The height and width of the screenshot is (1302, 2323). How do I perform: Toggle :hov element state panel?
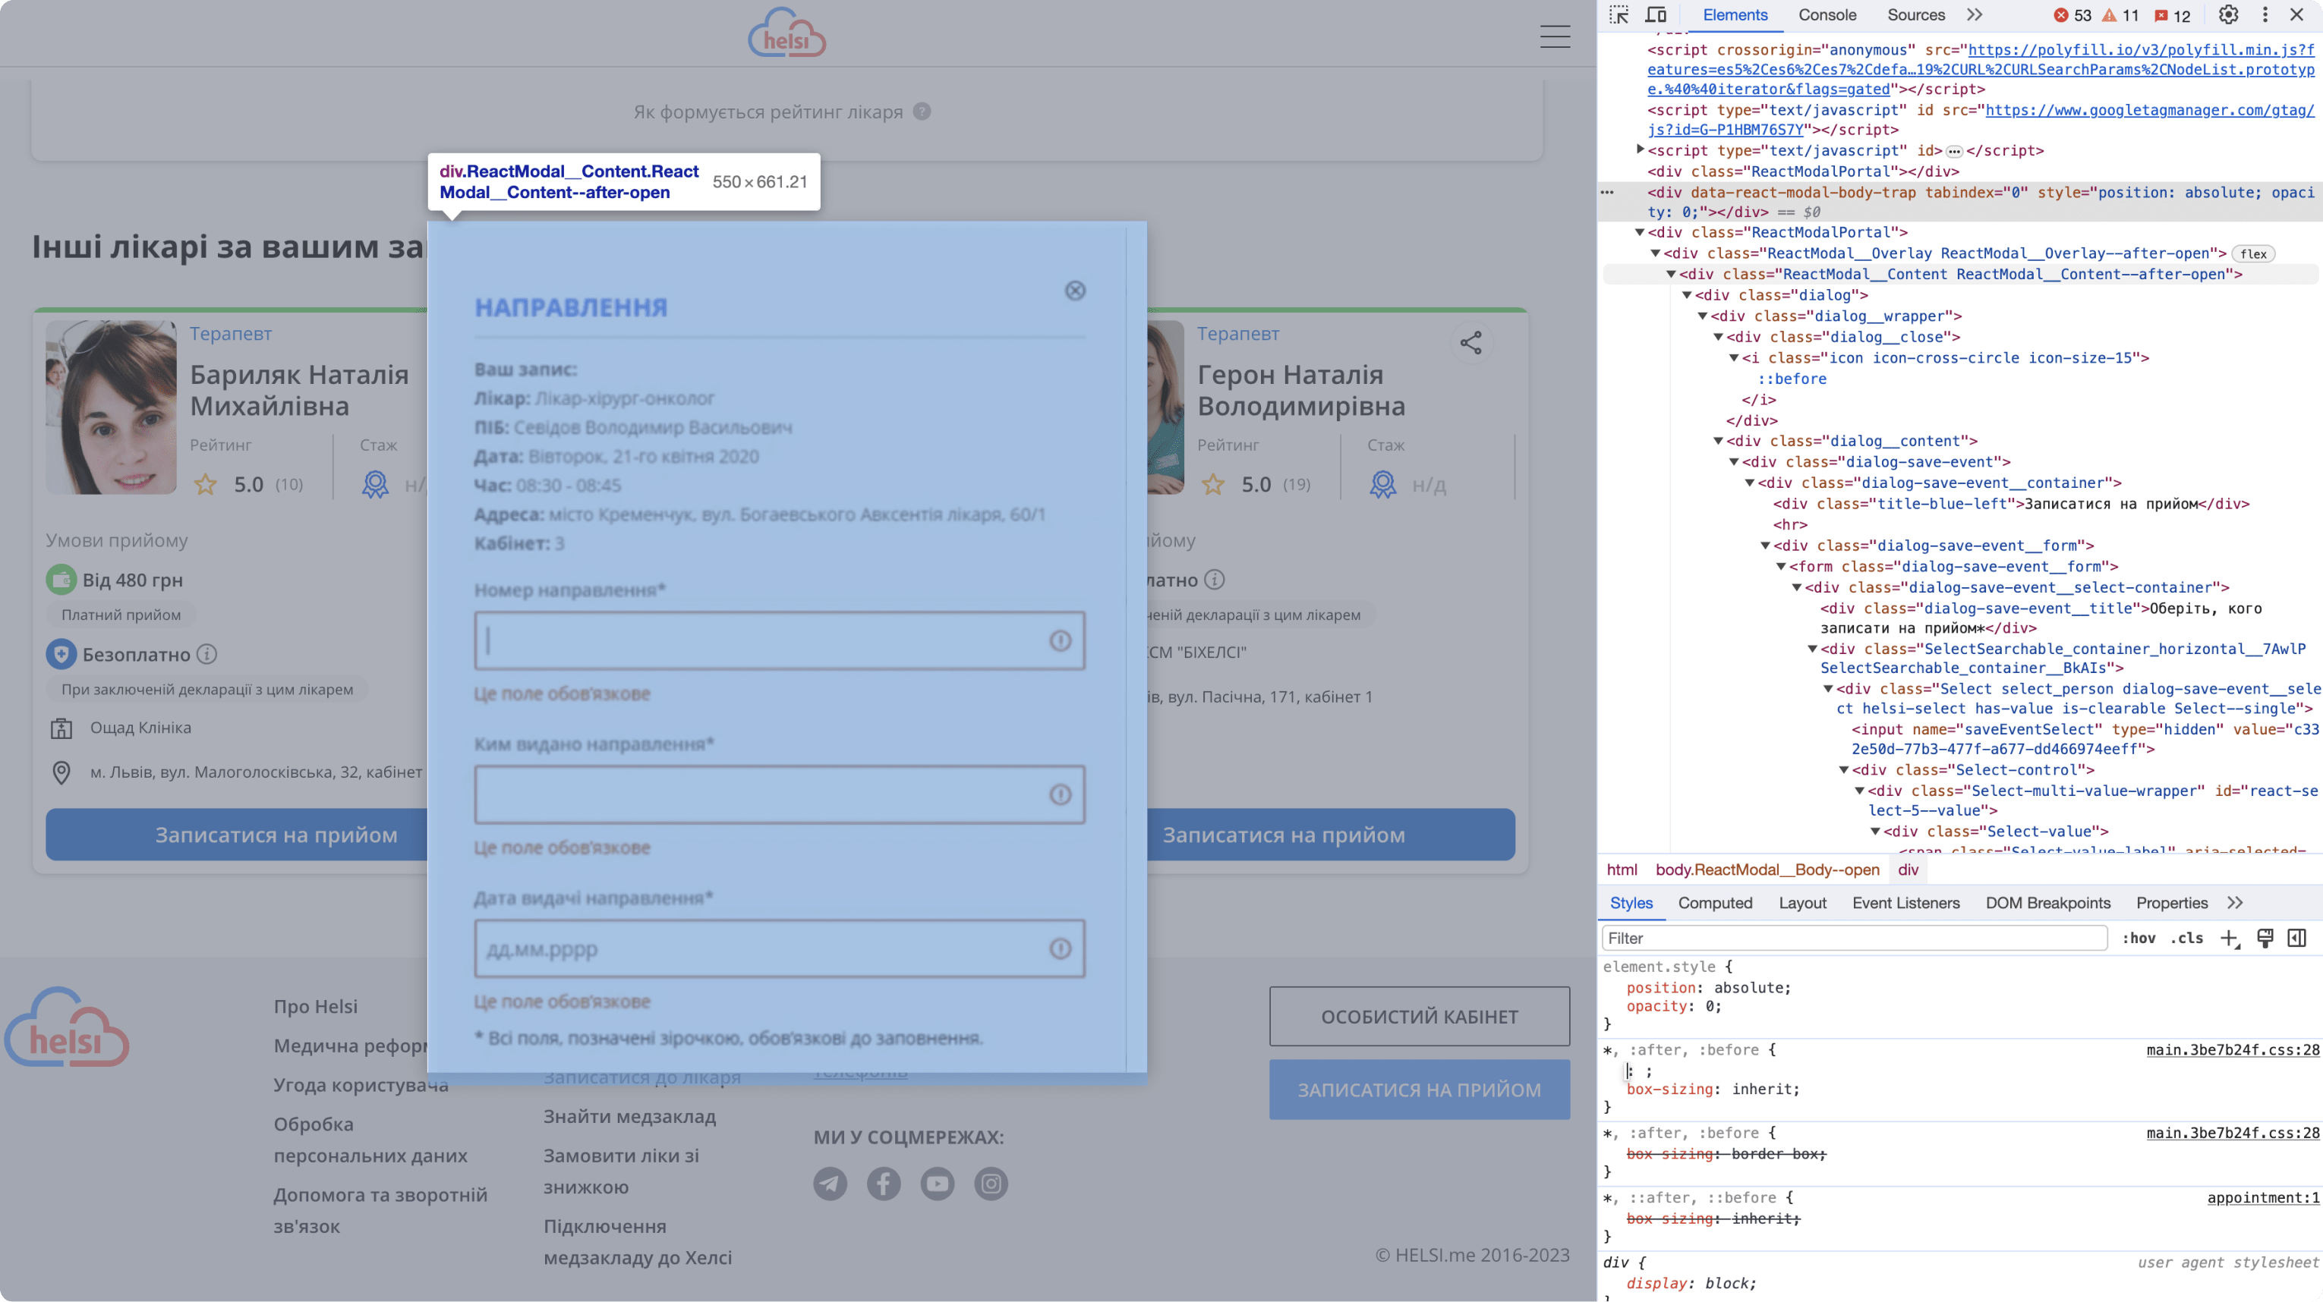point(2138,938)
